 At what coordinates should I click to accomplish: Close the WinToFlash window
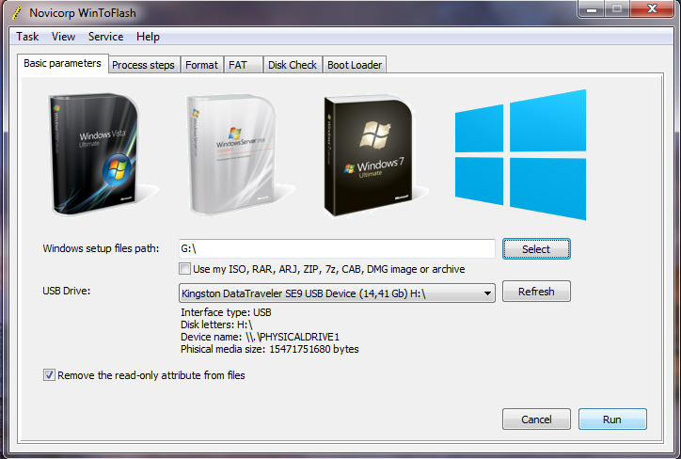coord(652,8)
